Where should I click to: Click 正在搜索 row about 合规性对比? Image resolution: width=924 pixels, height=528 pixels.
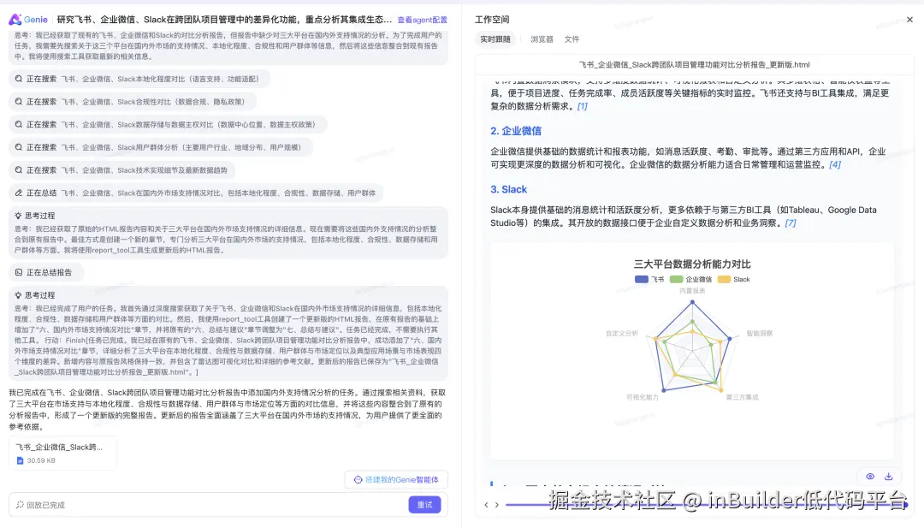pos(133,102)
